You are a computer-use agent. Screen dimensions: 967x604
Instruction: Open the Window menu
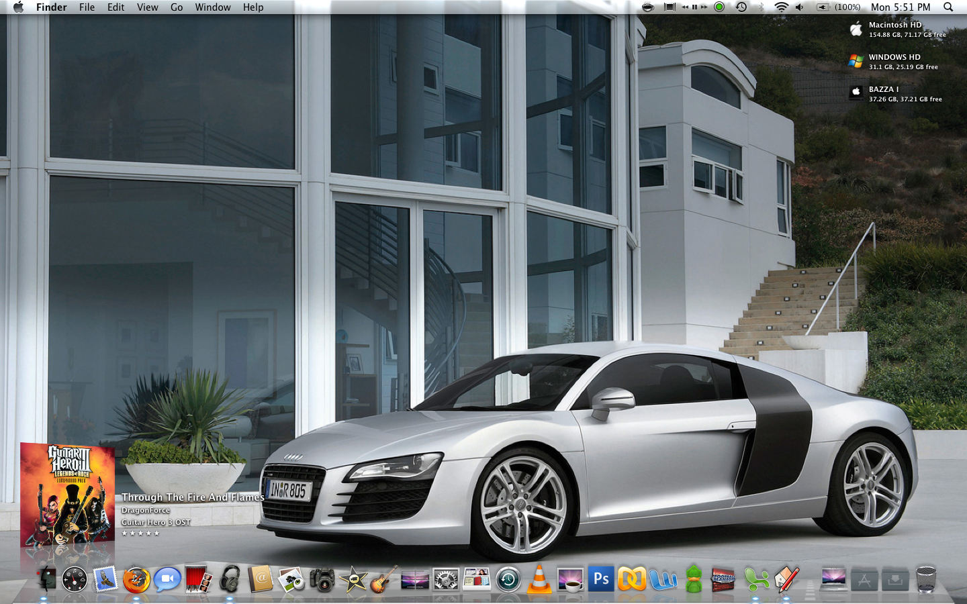coord(213,7)
